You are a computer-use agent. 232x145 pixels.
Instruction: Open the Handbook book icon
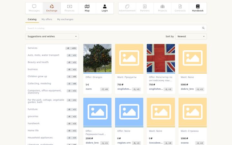point(198,6)
